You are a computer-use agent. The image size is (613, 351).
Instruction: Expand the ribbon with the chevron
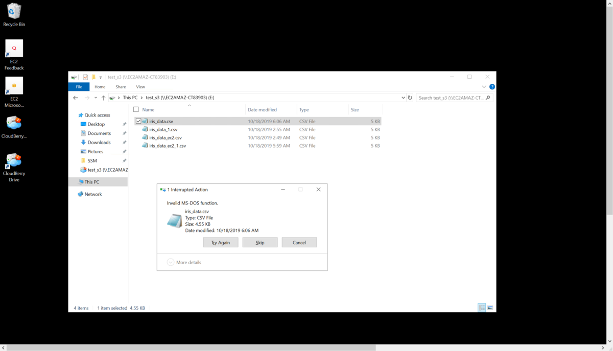[484, 87]
